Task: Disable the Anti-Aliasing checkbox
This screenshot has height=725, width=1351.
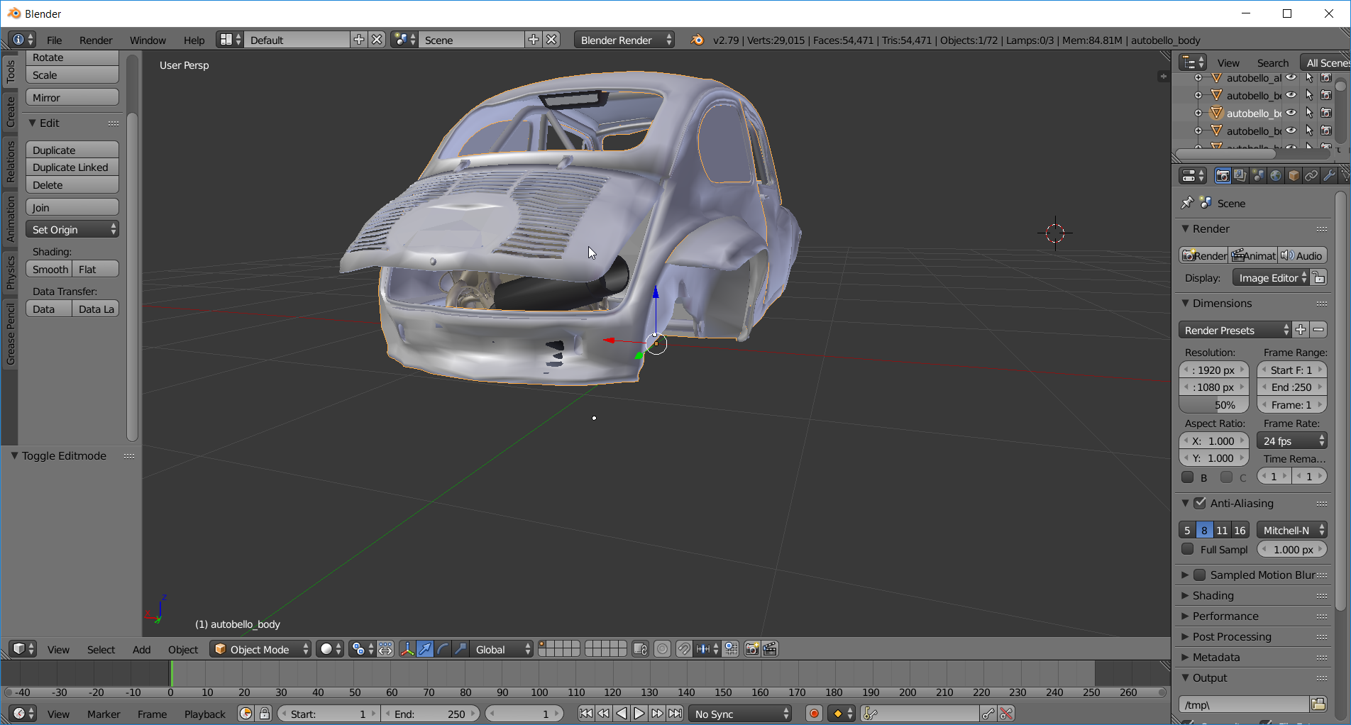Action: tap(1200, 503)
